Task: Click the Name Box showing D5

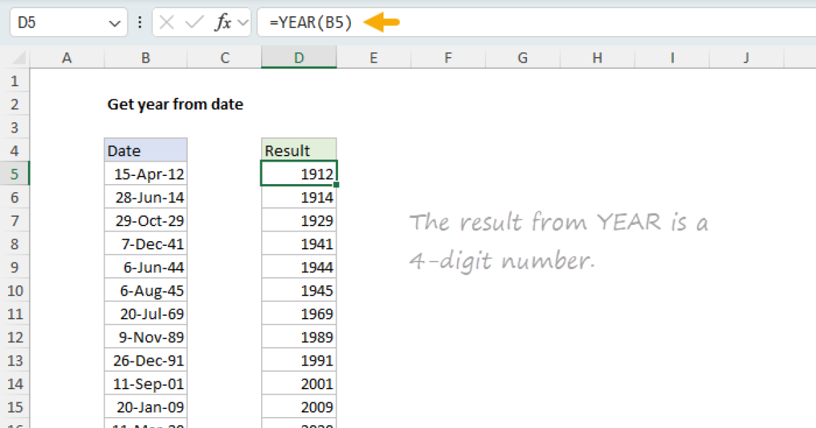Action: click(x=58, y=22)
